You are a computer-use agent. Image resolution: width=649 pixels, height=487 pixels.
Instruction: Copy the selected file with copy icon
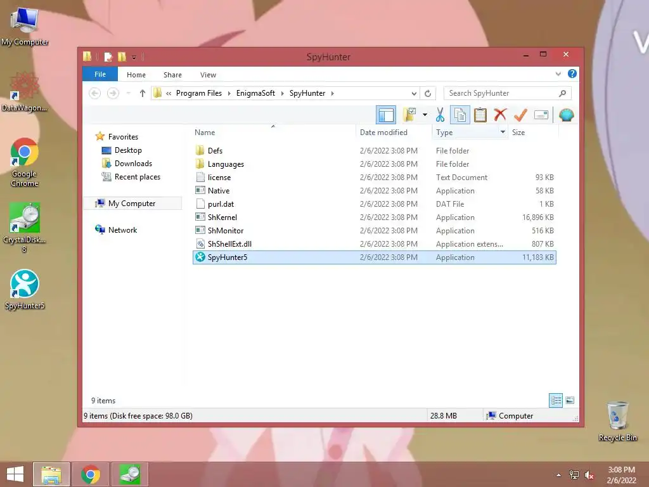point(460,115)
